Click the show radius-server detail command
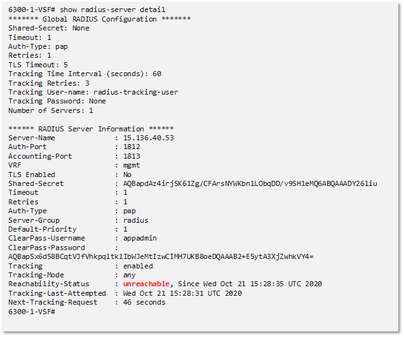The width and height of the screenshot is (404, 337). [112, 10]
